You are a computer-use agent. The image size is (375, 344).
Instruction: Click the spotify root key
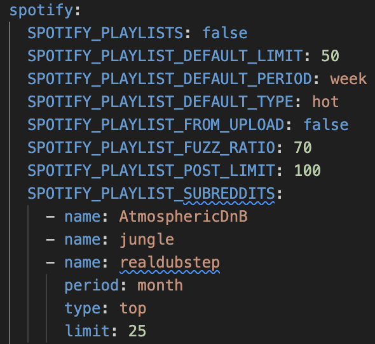41,11
